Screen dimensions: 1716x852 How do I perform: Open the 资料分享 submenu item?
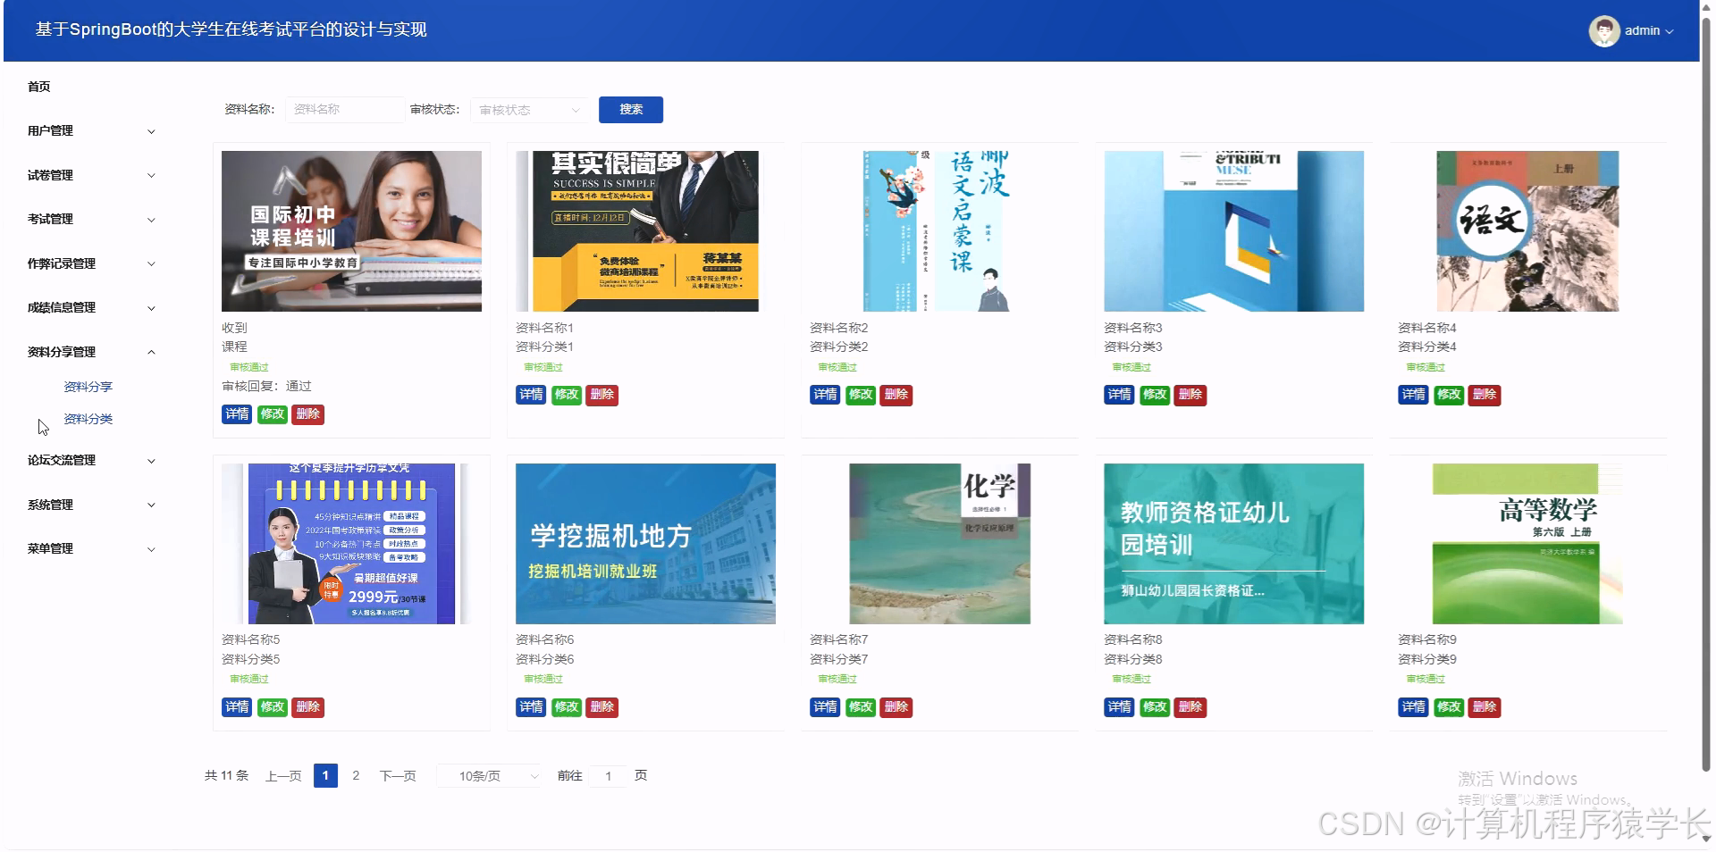(88, 387)
